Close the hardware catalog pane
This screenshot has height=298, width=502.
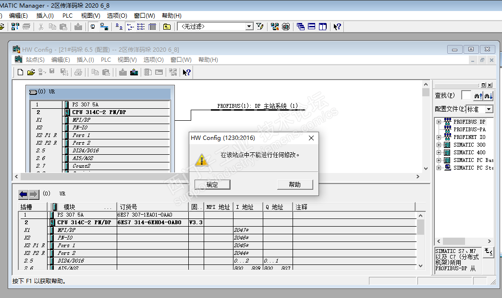(x=490, y=85)
